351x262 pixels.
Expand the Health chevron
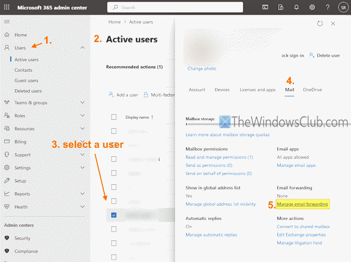tap(82, 206)
